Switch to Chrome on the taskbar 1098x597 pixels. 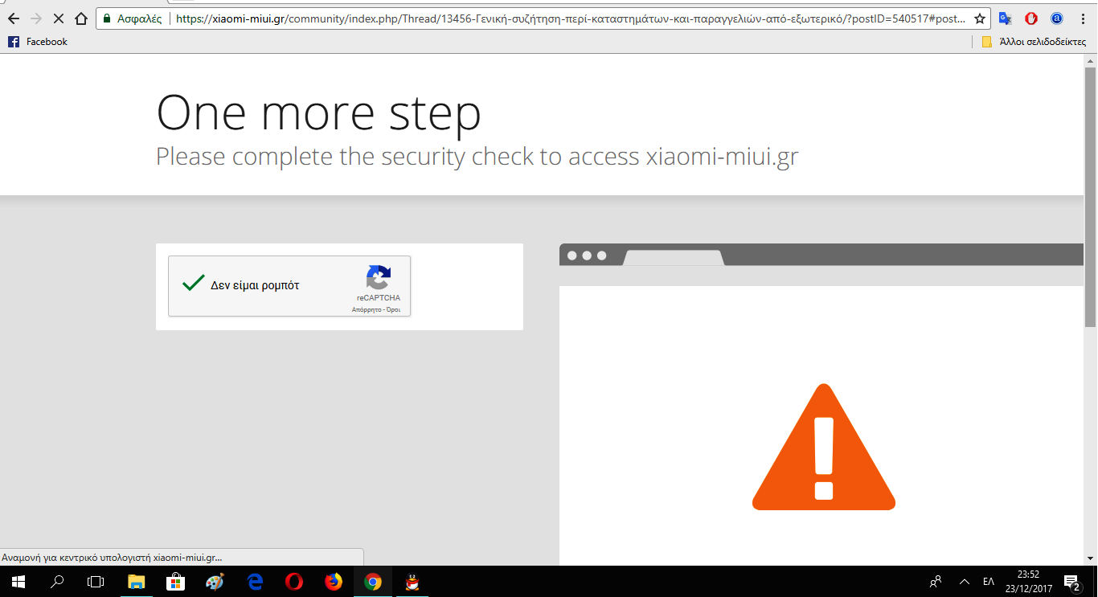[373, 581]
